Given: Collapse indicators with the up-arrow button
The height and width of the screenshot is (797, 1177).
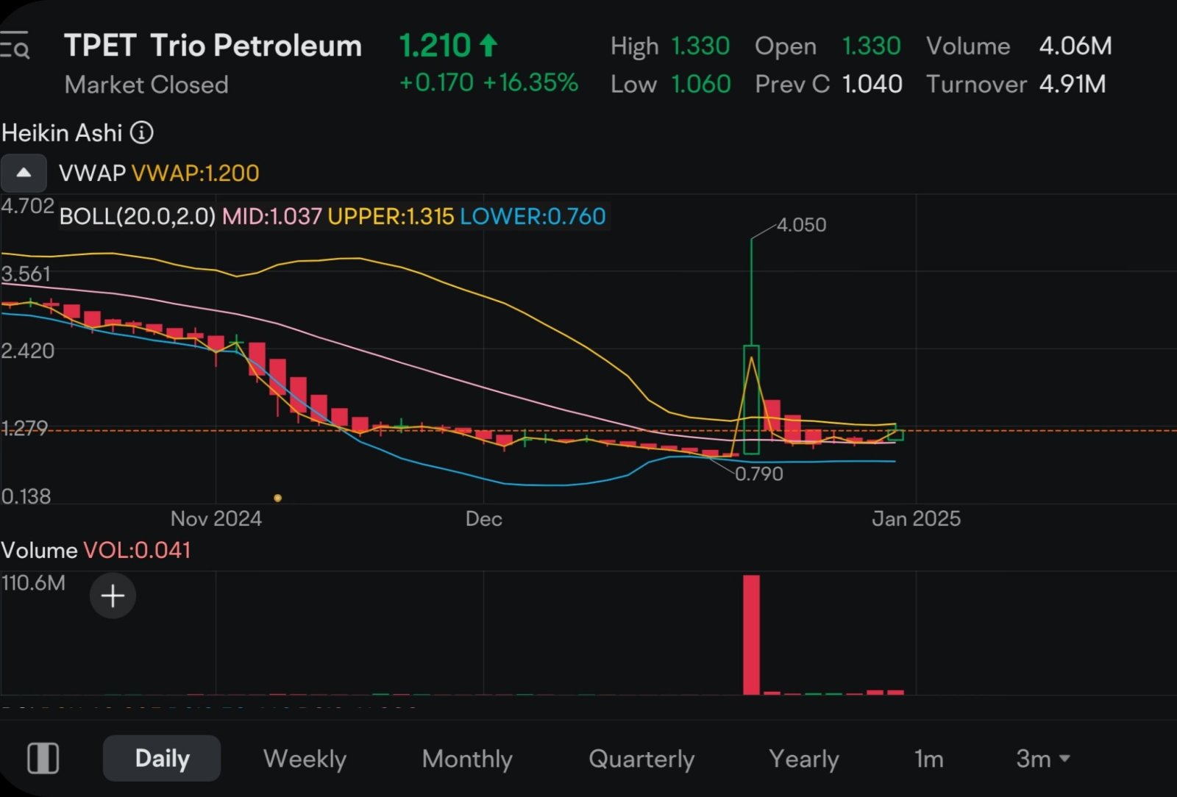Looking at the screenshot, I should [x=24, y=173].
